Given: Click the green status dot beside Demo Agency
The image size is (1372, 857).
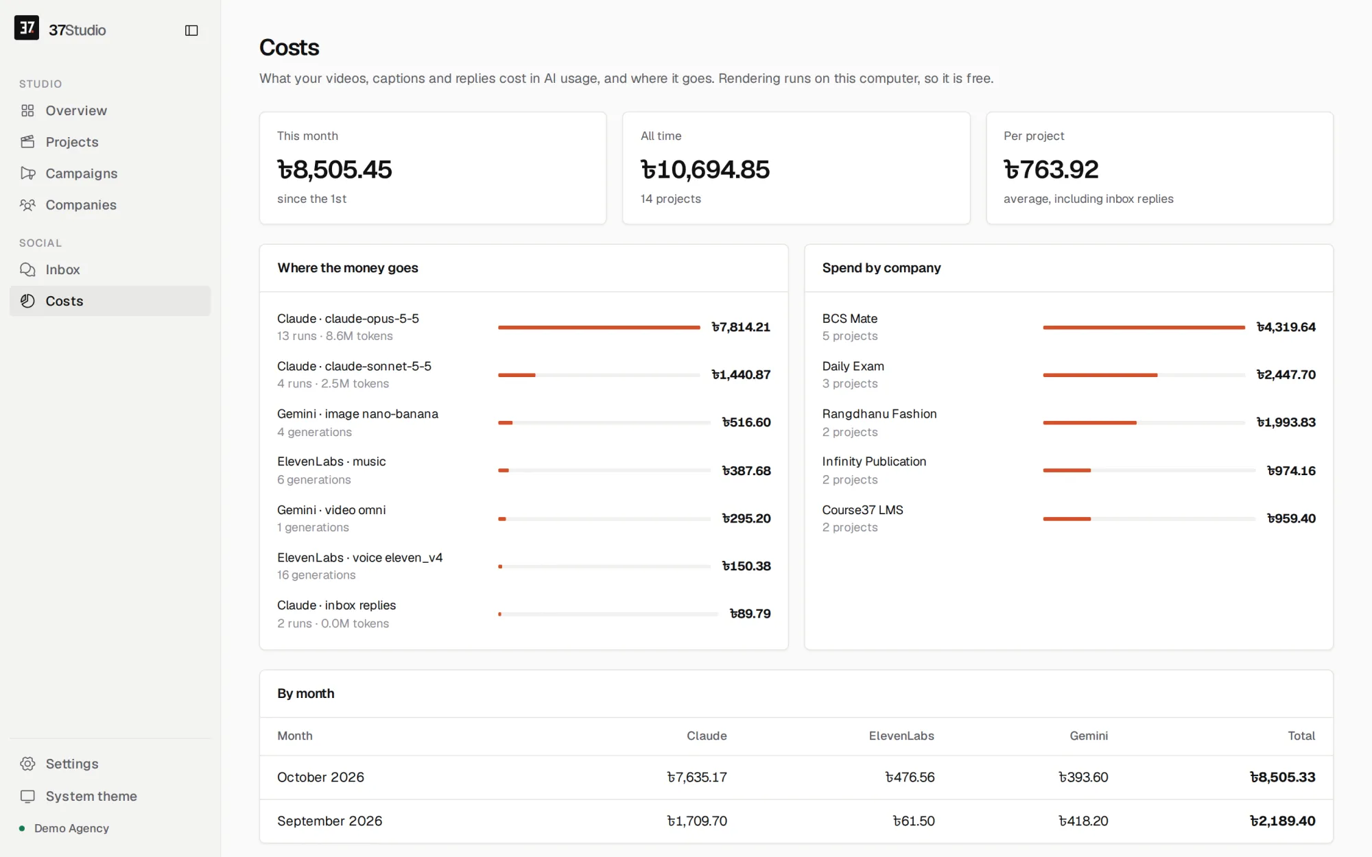Looking at the screenshot, I should (x=22, y=828).
